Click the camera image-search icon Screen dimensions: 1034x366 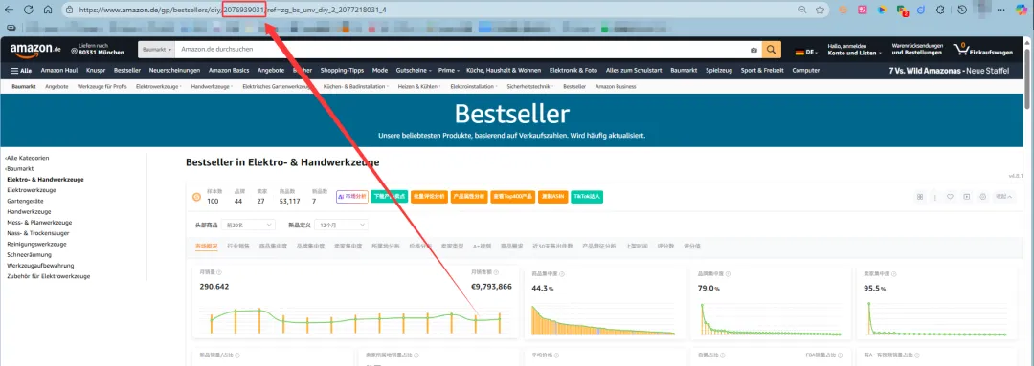tap(753, 50)
